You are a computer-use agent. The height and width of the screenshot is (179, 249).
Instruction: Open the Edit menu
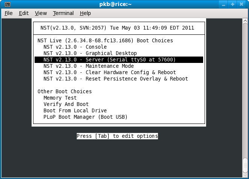coord(24,13)
